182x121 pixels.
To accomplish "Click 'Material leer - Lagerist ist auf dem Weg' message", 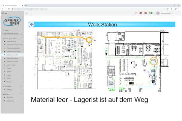I will (89, 99).
